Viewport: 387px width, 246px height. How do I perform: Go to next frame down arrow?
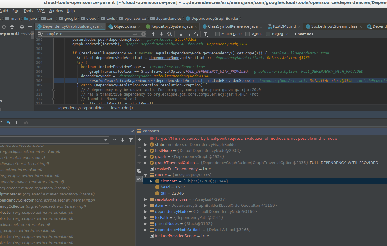coord(123,140)
